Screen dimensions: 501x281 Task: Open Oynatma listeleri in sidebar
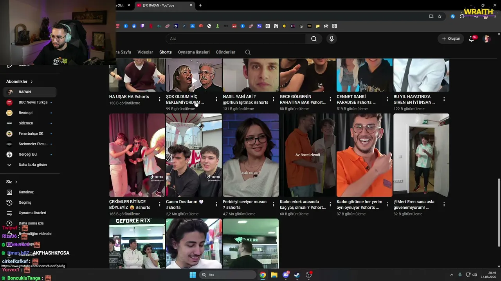[x=30, y=213]
